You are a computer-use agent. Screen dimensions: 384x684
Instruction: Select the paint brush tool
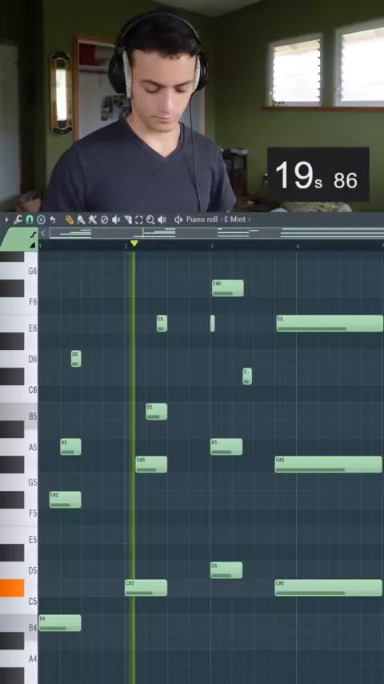tap(81, 219)
